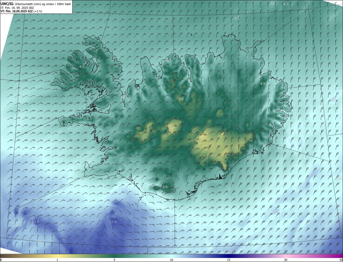
Task: Click the 4.4 value in eastern Iceland
Action: (263, 84)
